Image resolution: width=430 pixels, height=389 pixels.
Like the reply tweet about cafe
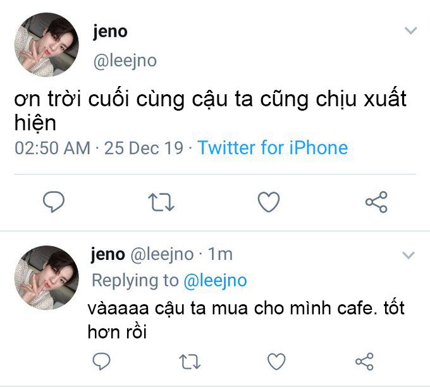coord(276,361)
